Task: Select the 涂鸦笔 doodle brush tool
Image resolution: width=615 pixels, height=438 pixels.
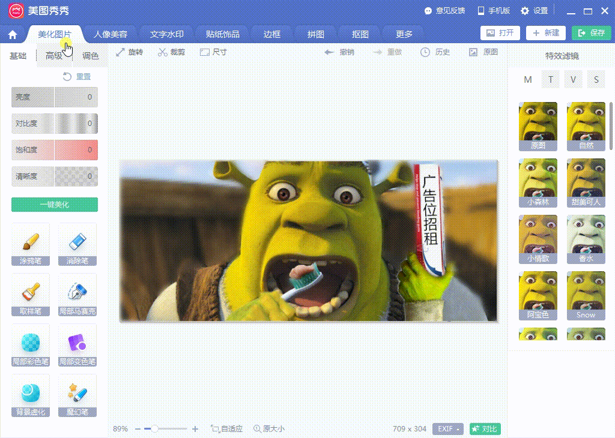Action: (31, 244)
